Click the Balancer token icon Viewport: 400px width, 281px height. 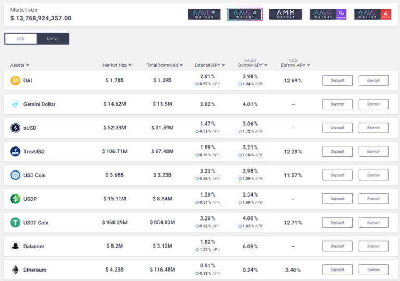coord(16,246)
